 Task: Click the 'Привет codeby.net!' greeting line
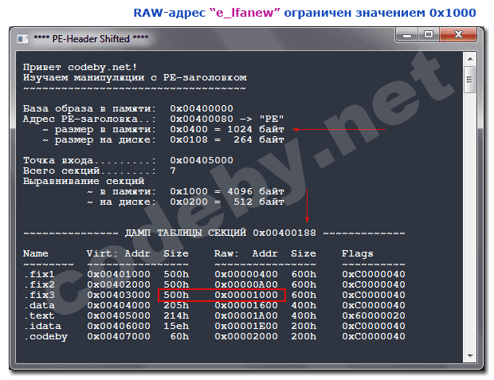pos(80,68)
